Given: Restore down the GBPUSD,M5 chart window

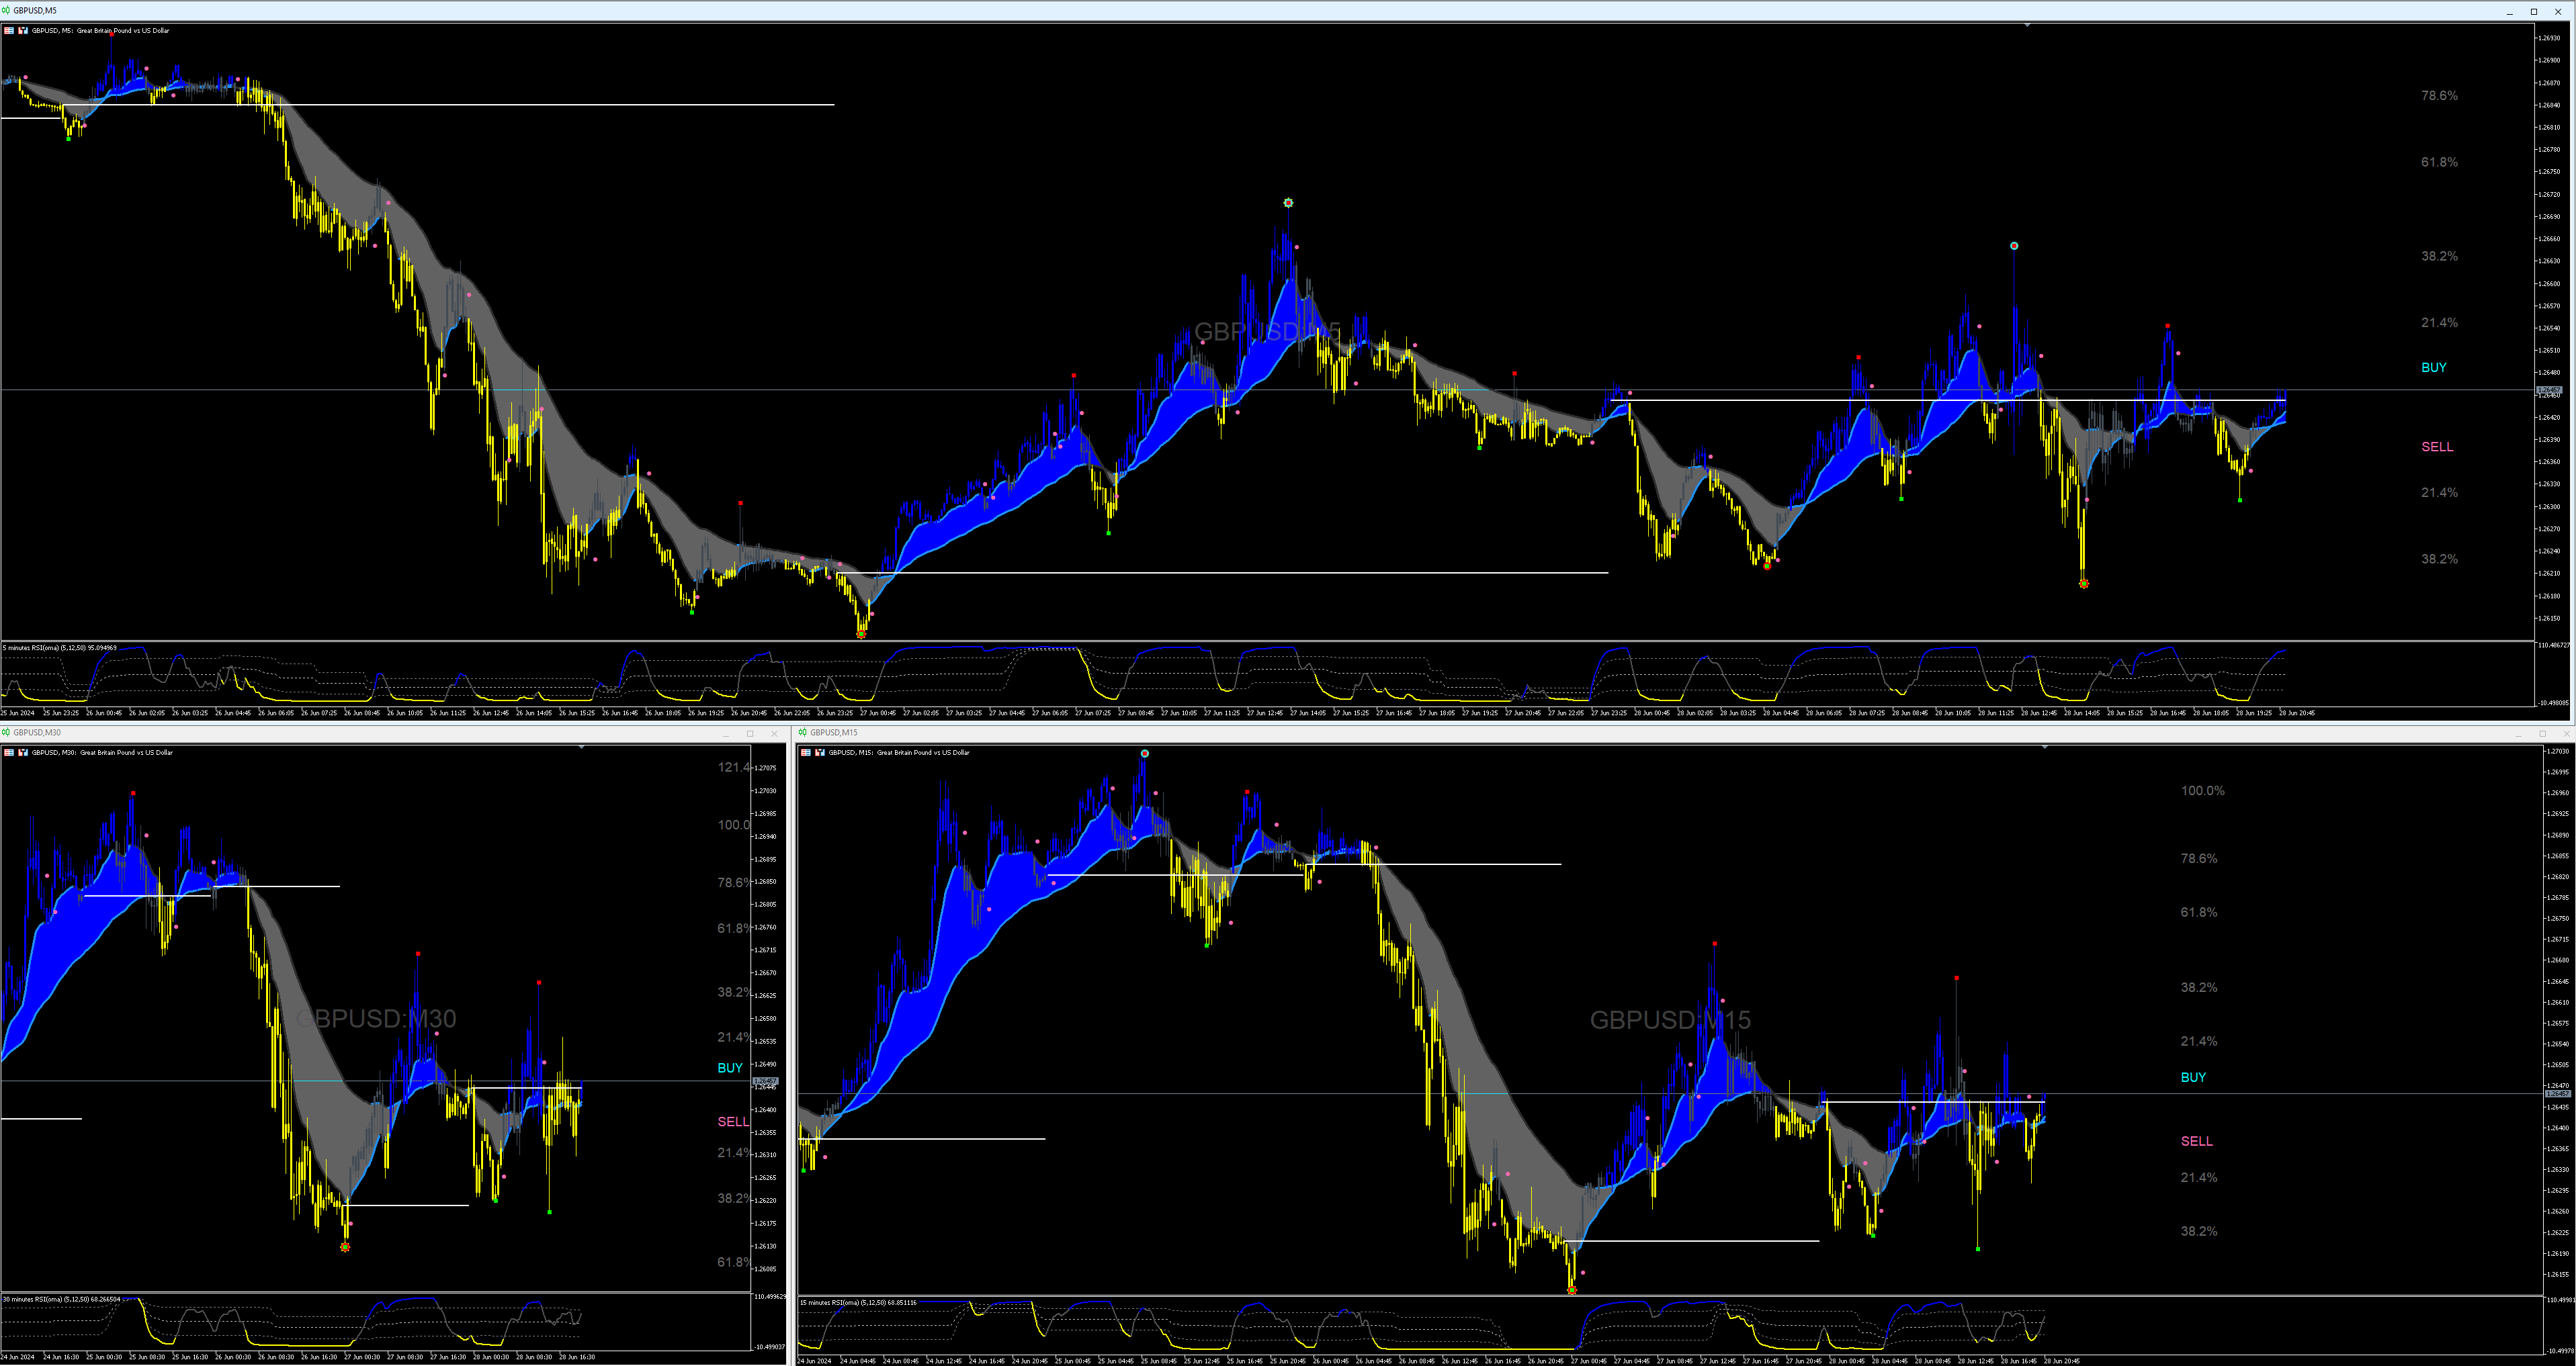Looking at the screenshot, I should 2534,11.
